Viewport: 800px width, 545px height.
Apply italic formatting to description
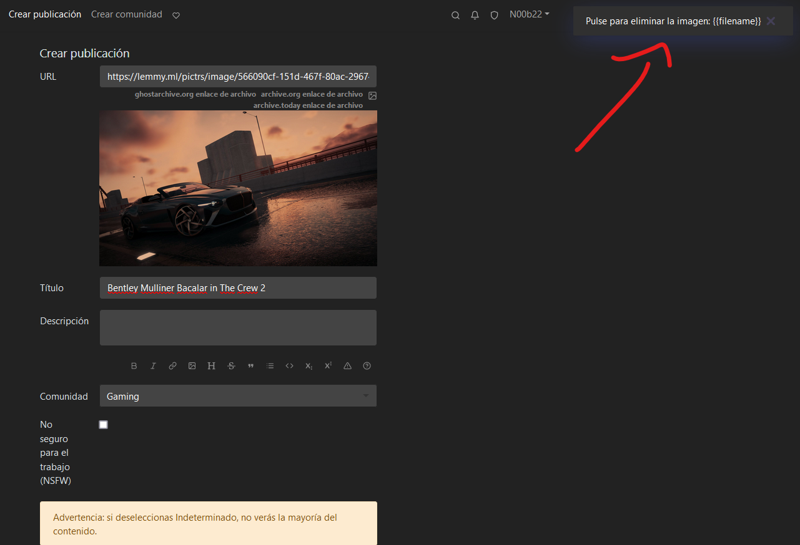[153, 366]
